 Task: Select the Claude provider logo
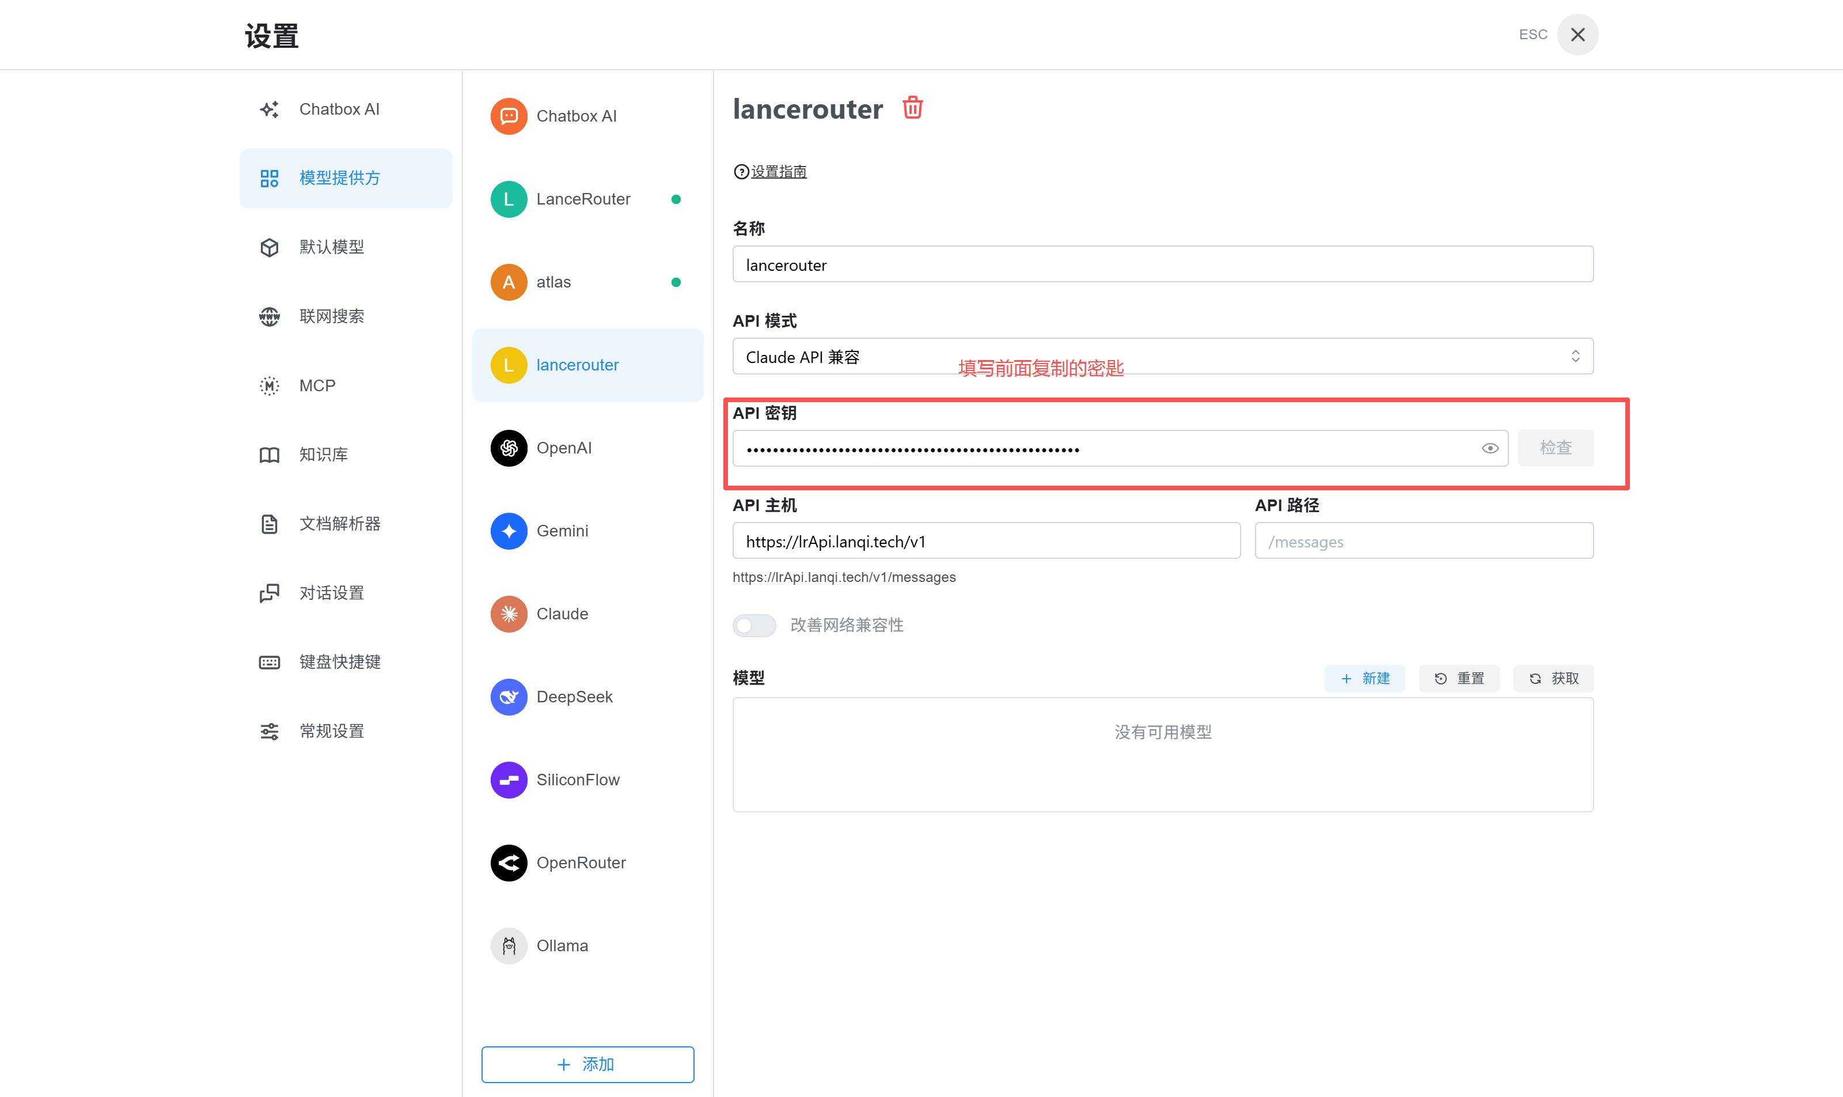[509, 614]
